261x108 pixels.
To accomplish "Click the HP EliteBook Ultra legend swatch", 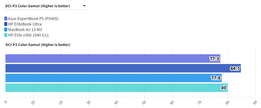I will tap(6, 24).
